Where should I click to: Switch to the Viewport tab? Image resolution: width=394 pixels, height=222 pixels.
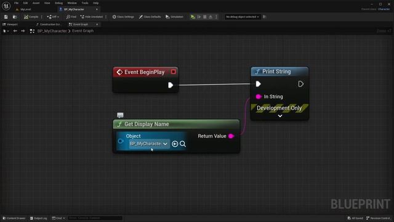pos(10,25)
